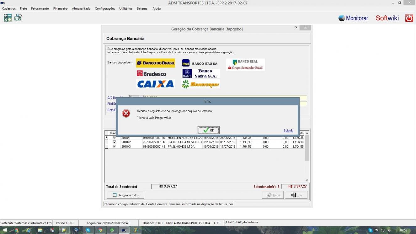This screenshot has width=416, height=234.
Task: Open the Softwiki link in the top toolbar
Action: (387, 18)
